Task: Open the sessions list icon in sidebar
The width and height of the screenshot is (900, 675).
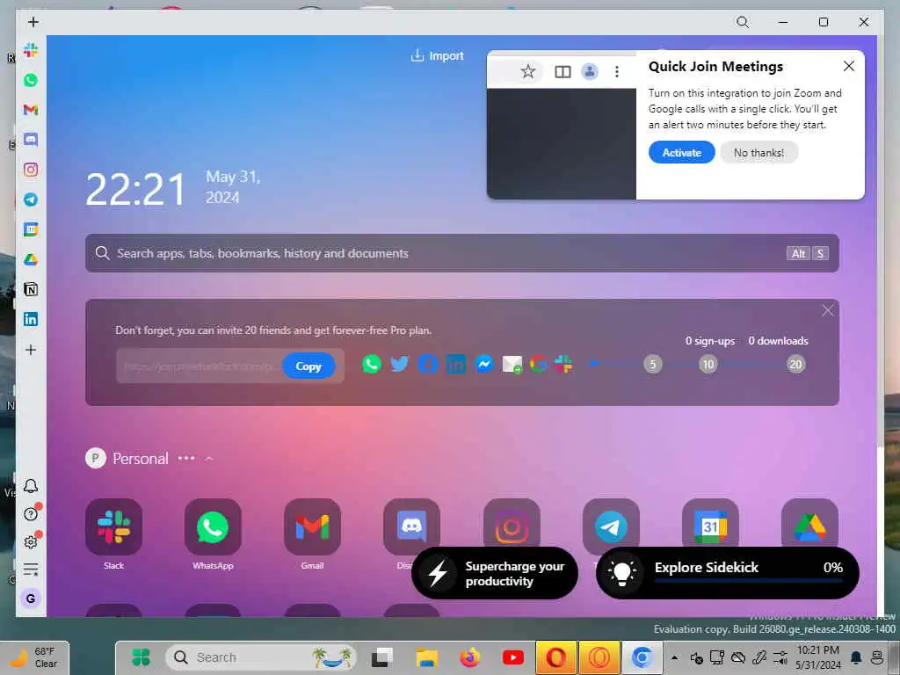Action: click(x=31, y=570)
